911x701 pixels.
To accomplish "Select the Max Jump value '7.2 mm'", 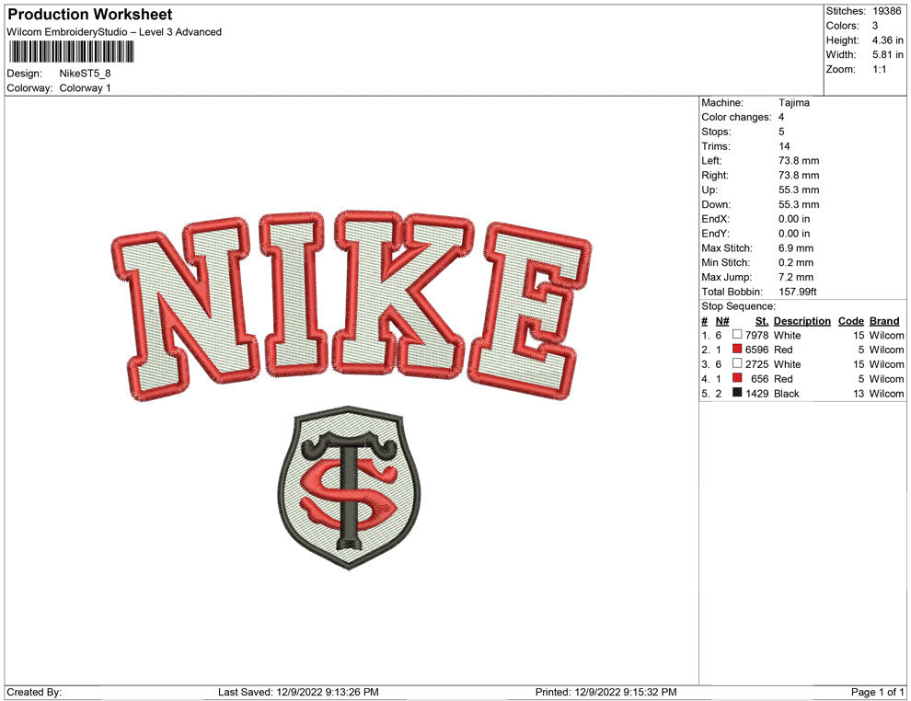I will click(796, 277).
